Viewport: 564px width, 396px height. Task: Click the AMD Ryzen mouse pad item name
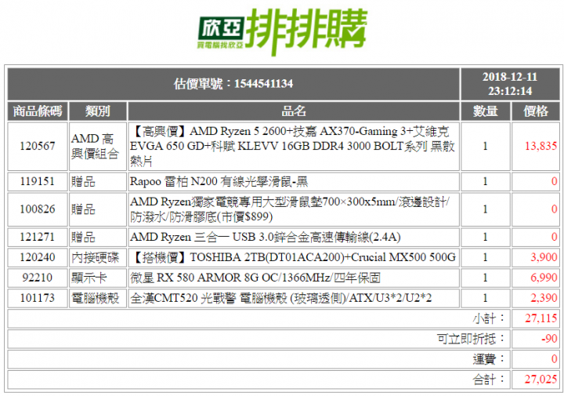[294, 209]
